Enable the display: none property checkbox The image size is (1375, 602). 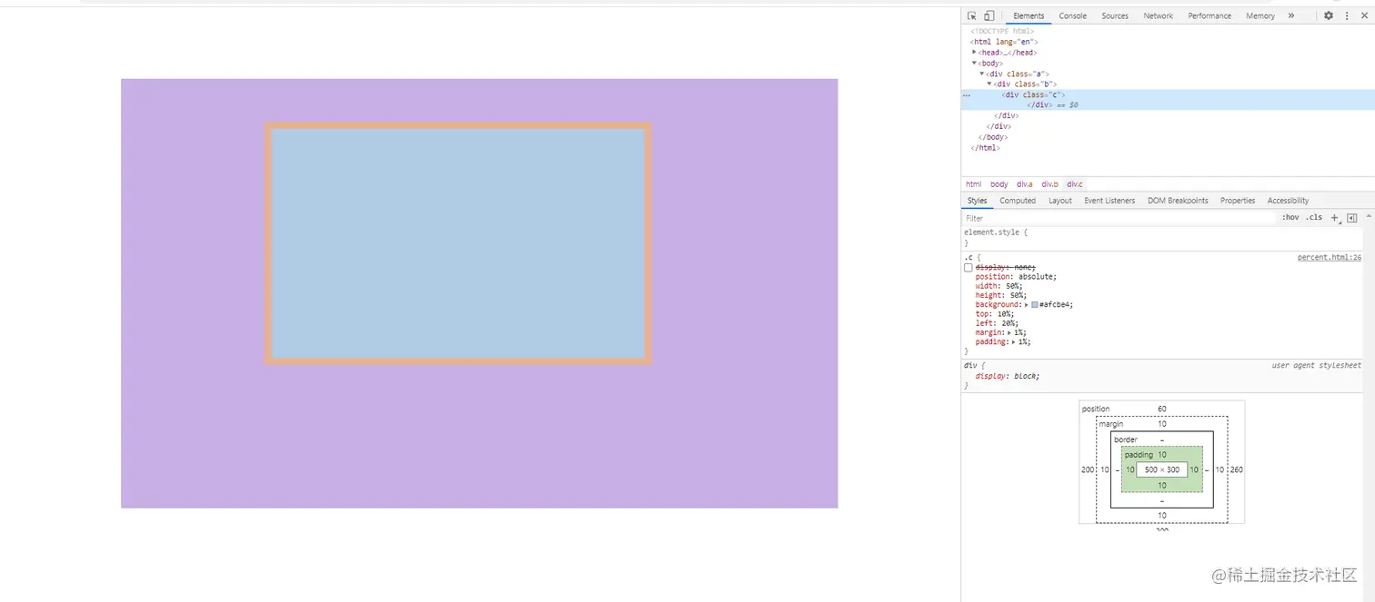968,267
